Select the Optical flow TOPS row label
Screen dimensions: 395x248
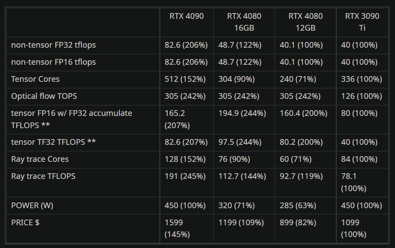click(x=44, y=96)
